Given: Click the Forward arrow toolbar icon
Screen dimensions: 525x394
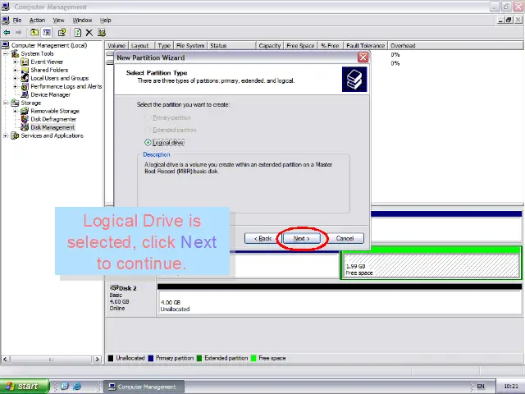Looking at the screenshot, I should (18, 33).
